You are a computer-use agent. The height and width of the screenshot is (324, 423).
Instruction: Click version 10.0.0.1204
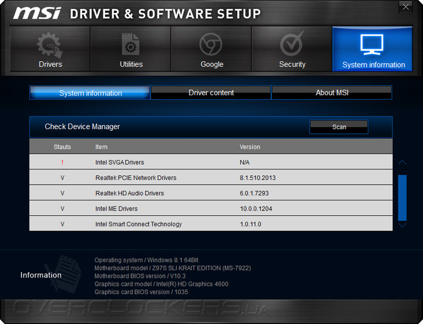coord(256,209)
